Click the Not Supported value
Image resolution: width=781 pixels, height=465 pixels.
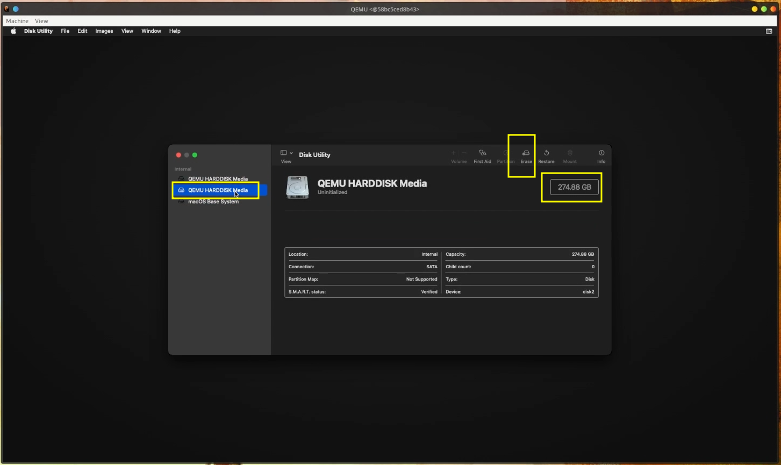point(421,279)
